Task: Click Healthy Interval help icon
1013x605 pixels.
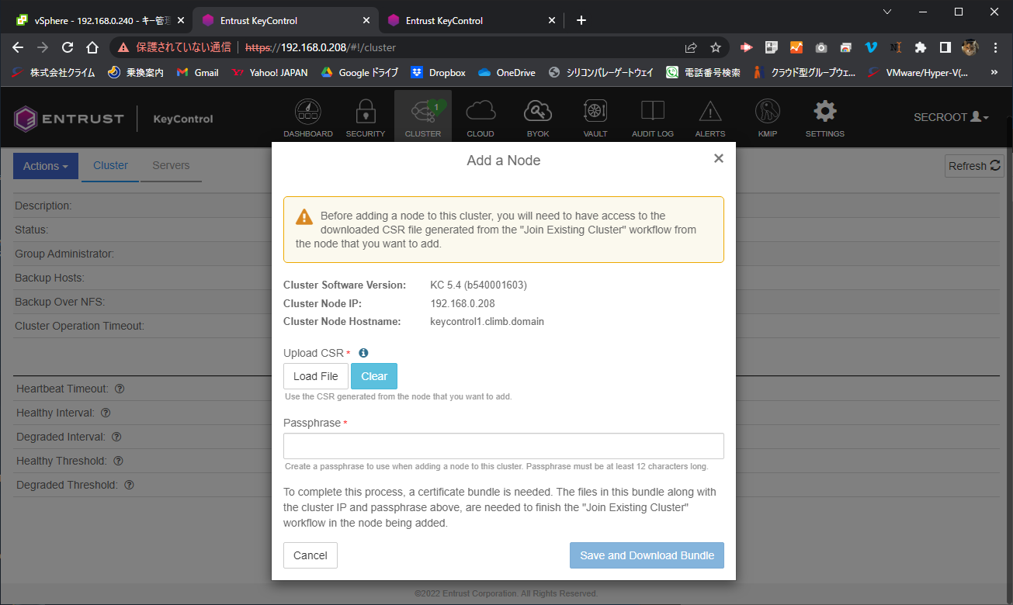Action: click(106, 413)
